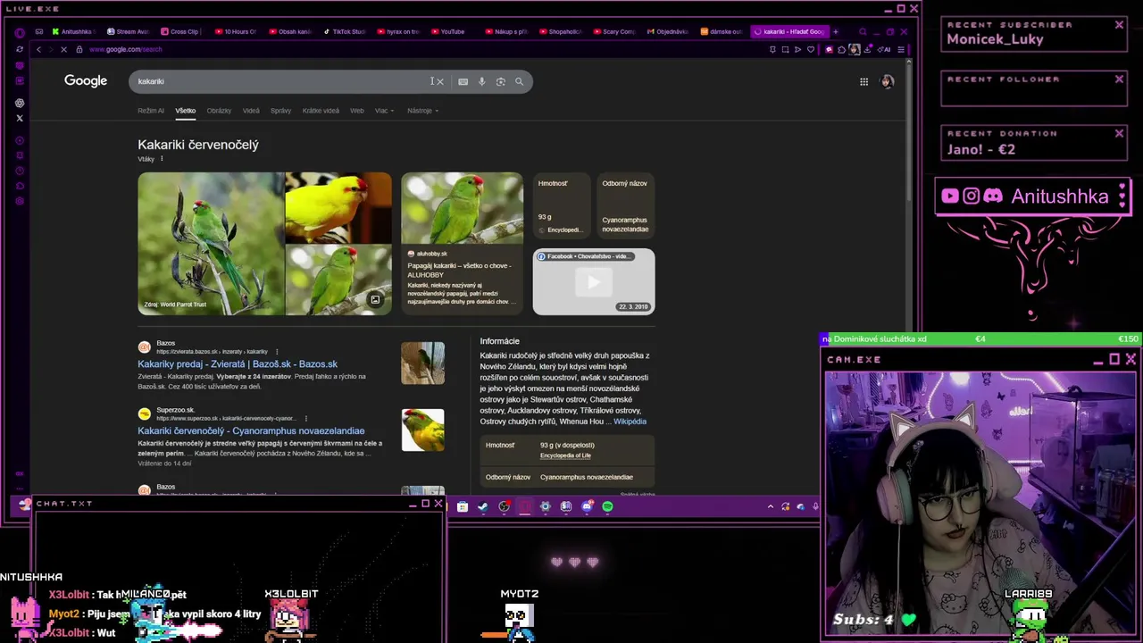Switch to Režim AI tab
Screen dimensions: 1143x643
point(151,111)
